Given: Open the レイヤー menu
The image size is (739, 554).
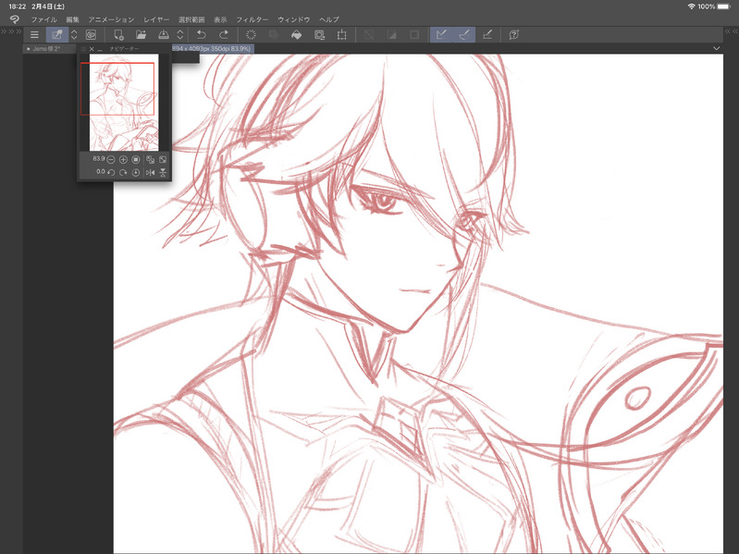Looking at the screenshot, I should pos(156,19).
